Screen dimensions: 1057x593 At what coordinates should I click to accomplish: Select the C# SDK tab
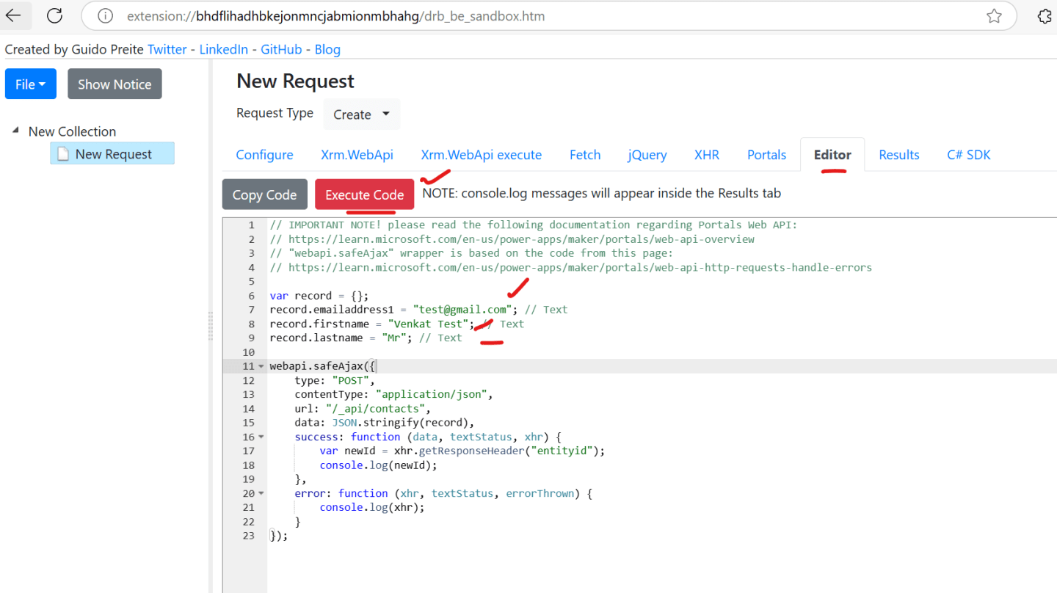tap(968, 155)
